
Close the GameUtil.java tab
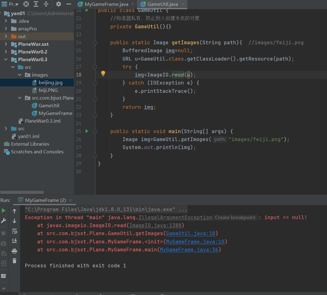[183, 4]
